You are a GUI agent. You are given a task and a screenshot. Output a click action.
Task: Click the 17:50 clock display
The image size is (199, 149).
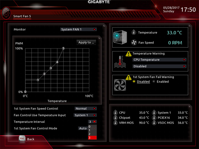[x=188, y=10]
